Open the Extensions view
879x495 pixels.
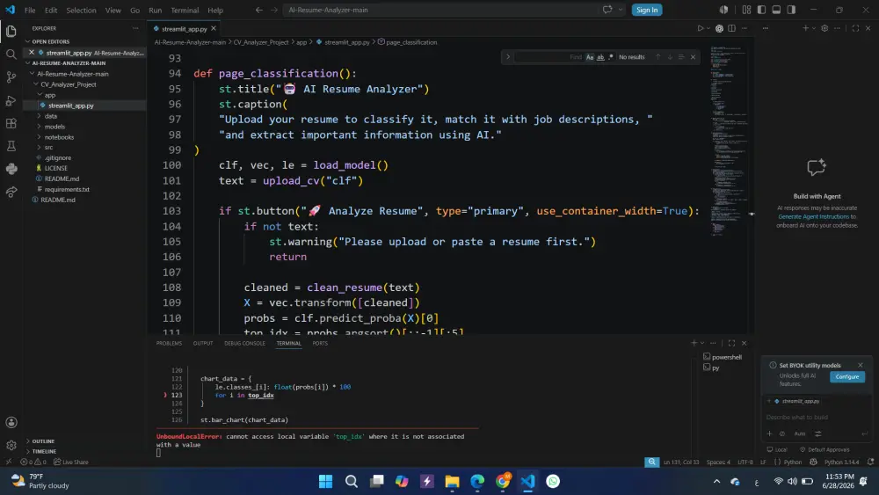click(x=11, y=123)
